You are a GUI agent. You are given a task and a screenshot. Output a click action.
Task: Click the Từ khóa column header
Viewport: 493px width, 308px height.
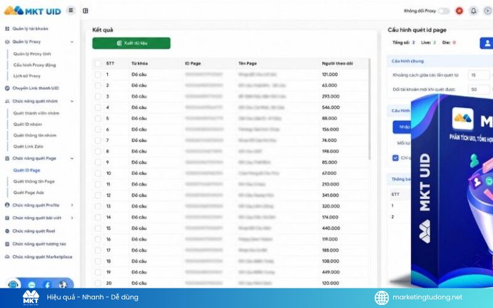point(140,63)
